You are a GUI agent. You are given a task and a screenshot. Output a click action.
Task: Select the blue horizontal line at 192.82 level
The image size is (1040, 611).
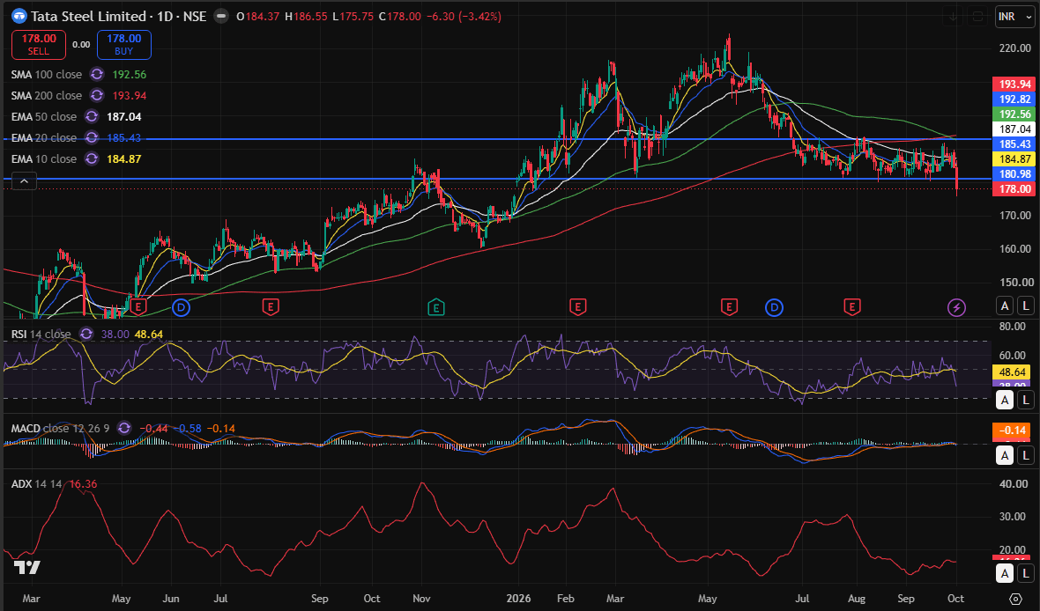pos(497,139)
